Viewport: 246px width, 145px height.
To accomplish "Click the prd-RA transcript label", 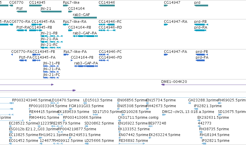I will 201,27.
